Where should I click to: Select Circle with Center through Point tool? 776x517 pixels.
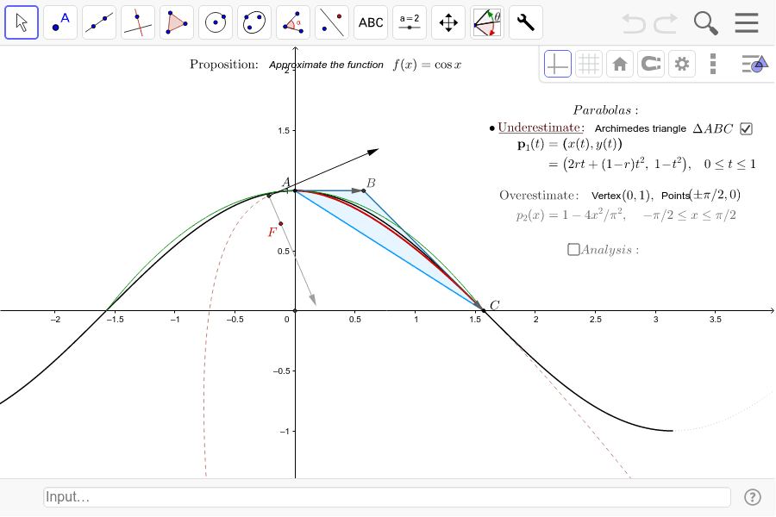coord(216,22)
